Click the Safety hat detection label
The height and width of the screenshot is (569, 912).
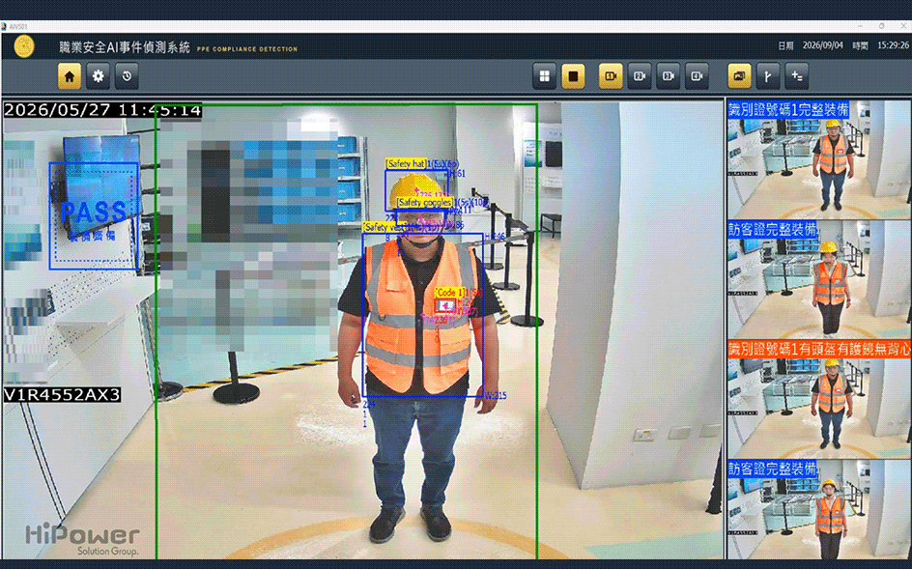406,164
